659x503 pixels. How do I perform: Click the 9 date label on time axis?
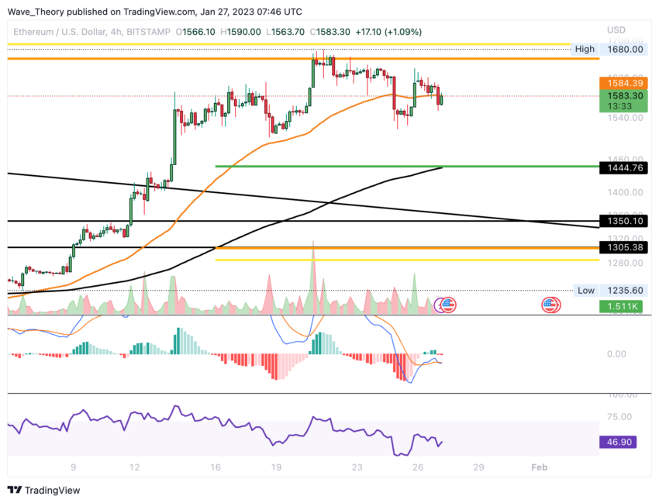(73, 467)
